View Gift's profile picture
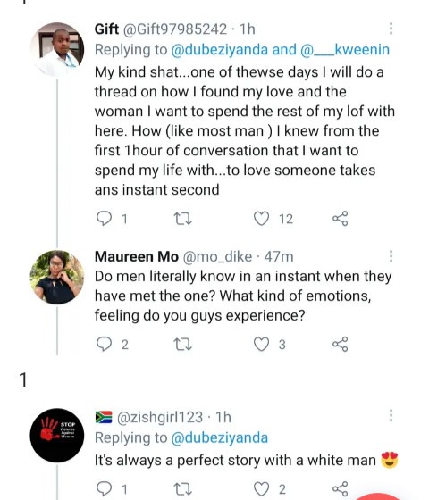Viewport: 429px width, 500px height. point(57,49)
